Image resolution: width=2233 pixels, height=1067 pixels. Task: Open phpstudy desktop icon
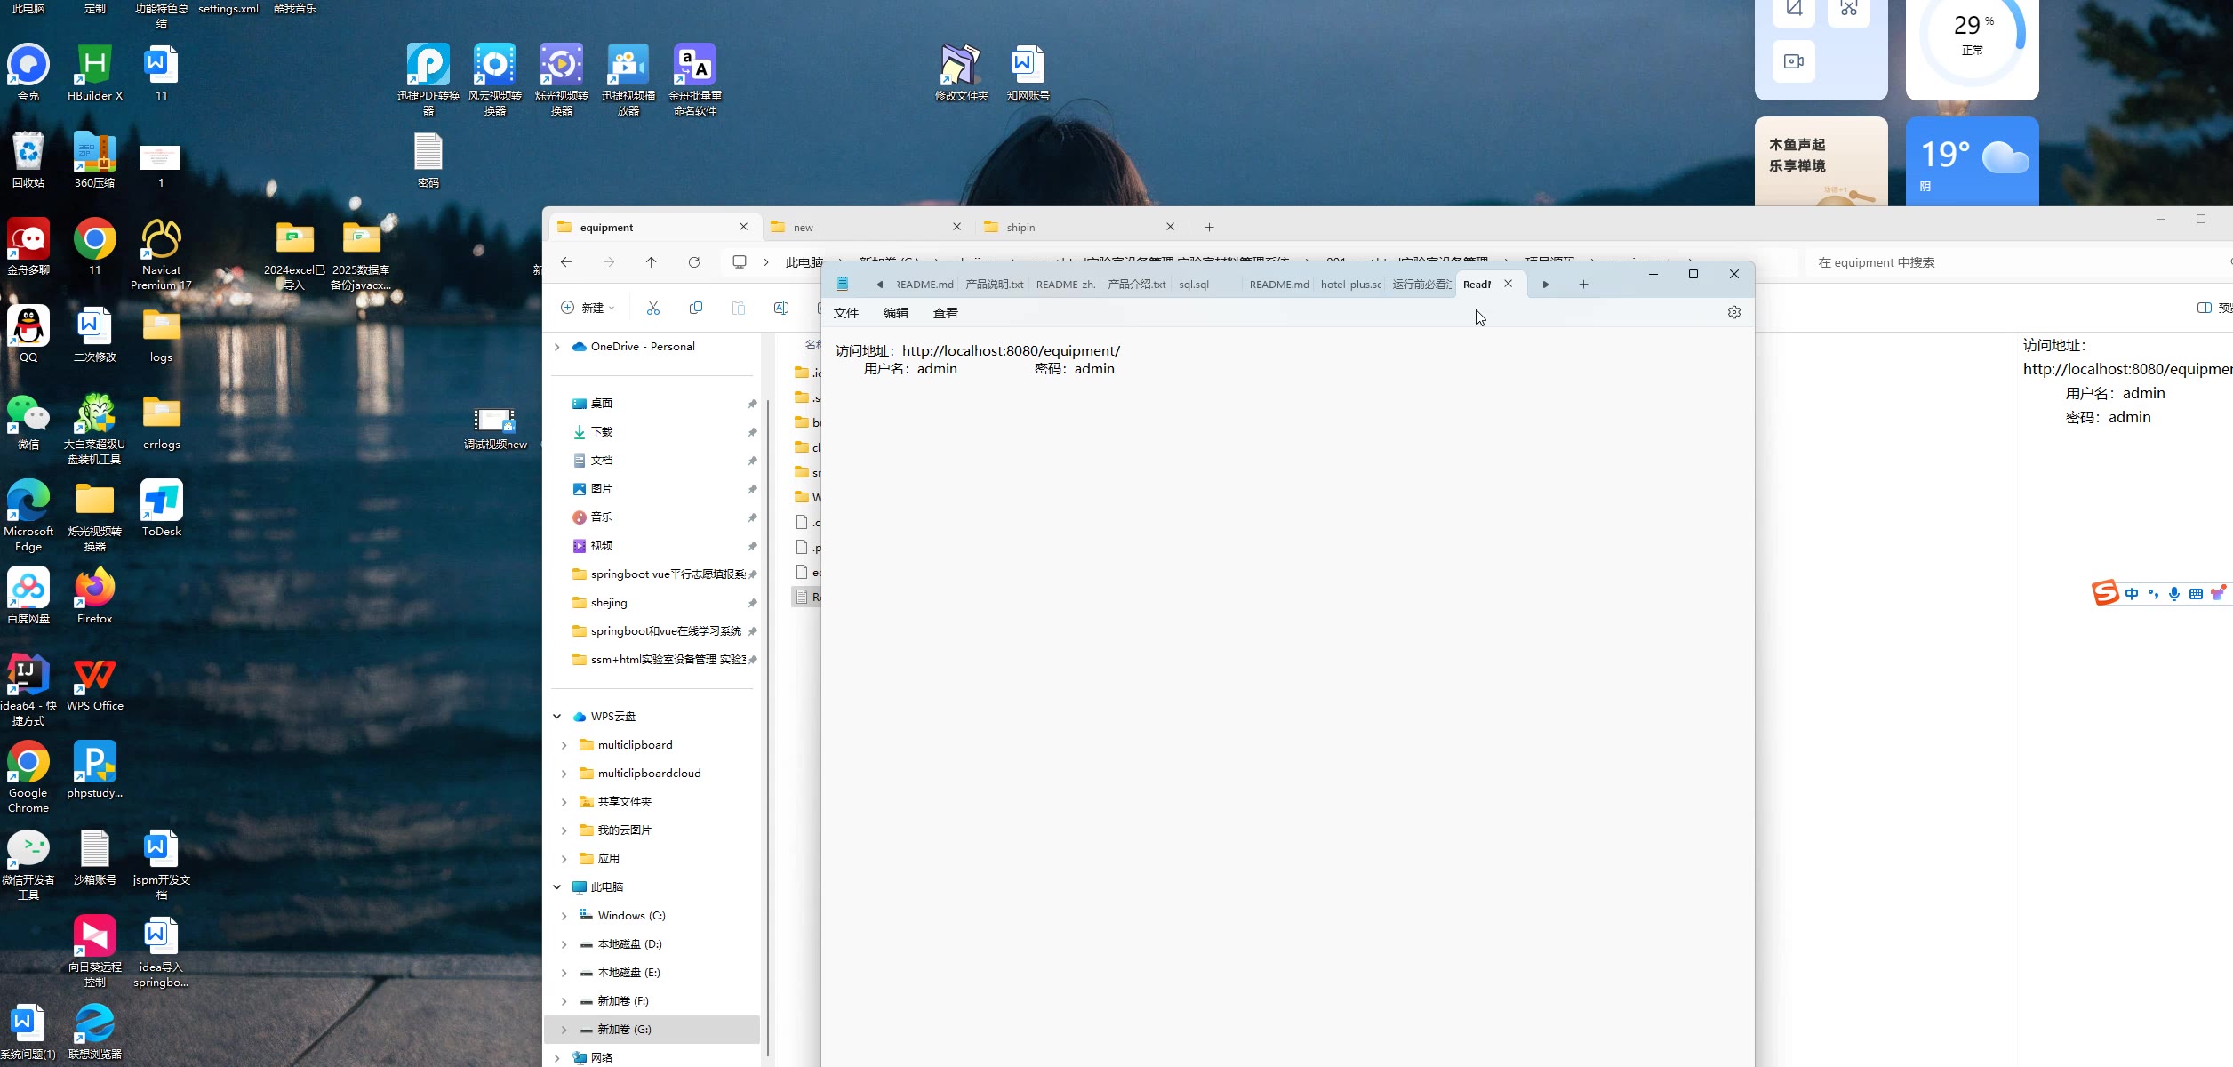click(x=95, y=770)
